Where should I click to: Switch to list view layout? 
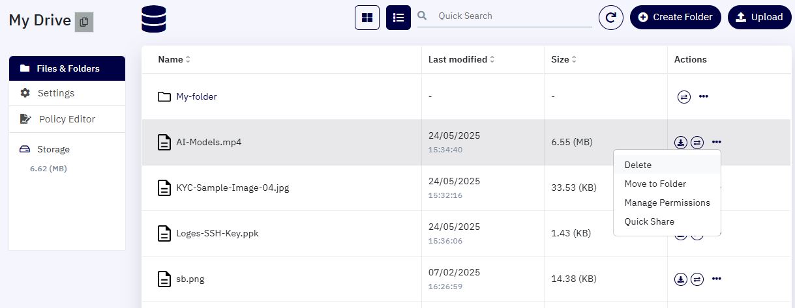(x=398, y=18)
